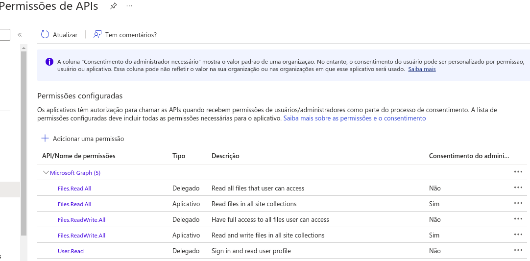Click the blue info icon in banner
Screen dimensions: 530x261
click(49, 62)
